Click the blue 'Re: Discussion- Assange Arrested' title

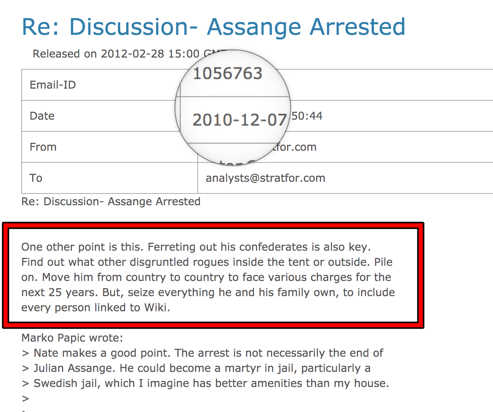tap(213, 27)
